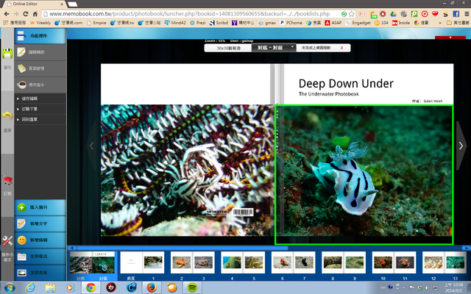Expand the first submenu item 儲存編輯

pyautogui.click(x=40, y=98)
